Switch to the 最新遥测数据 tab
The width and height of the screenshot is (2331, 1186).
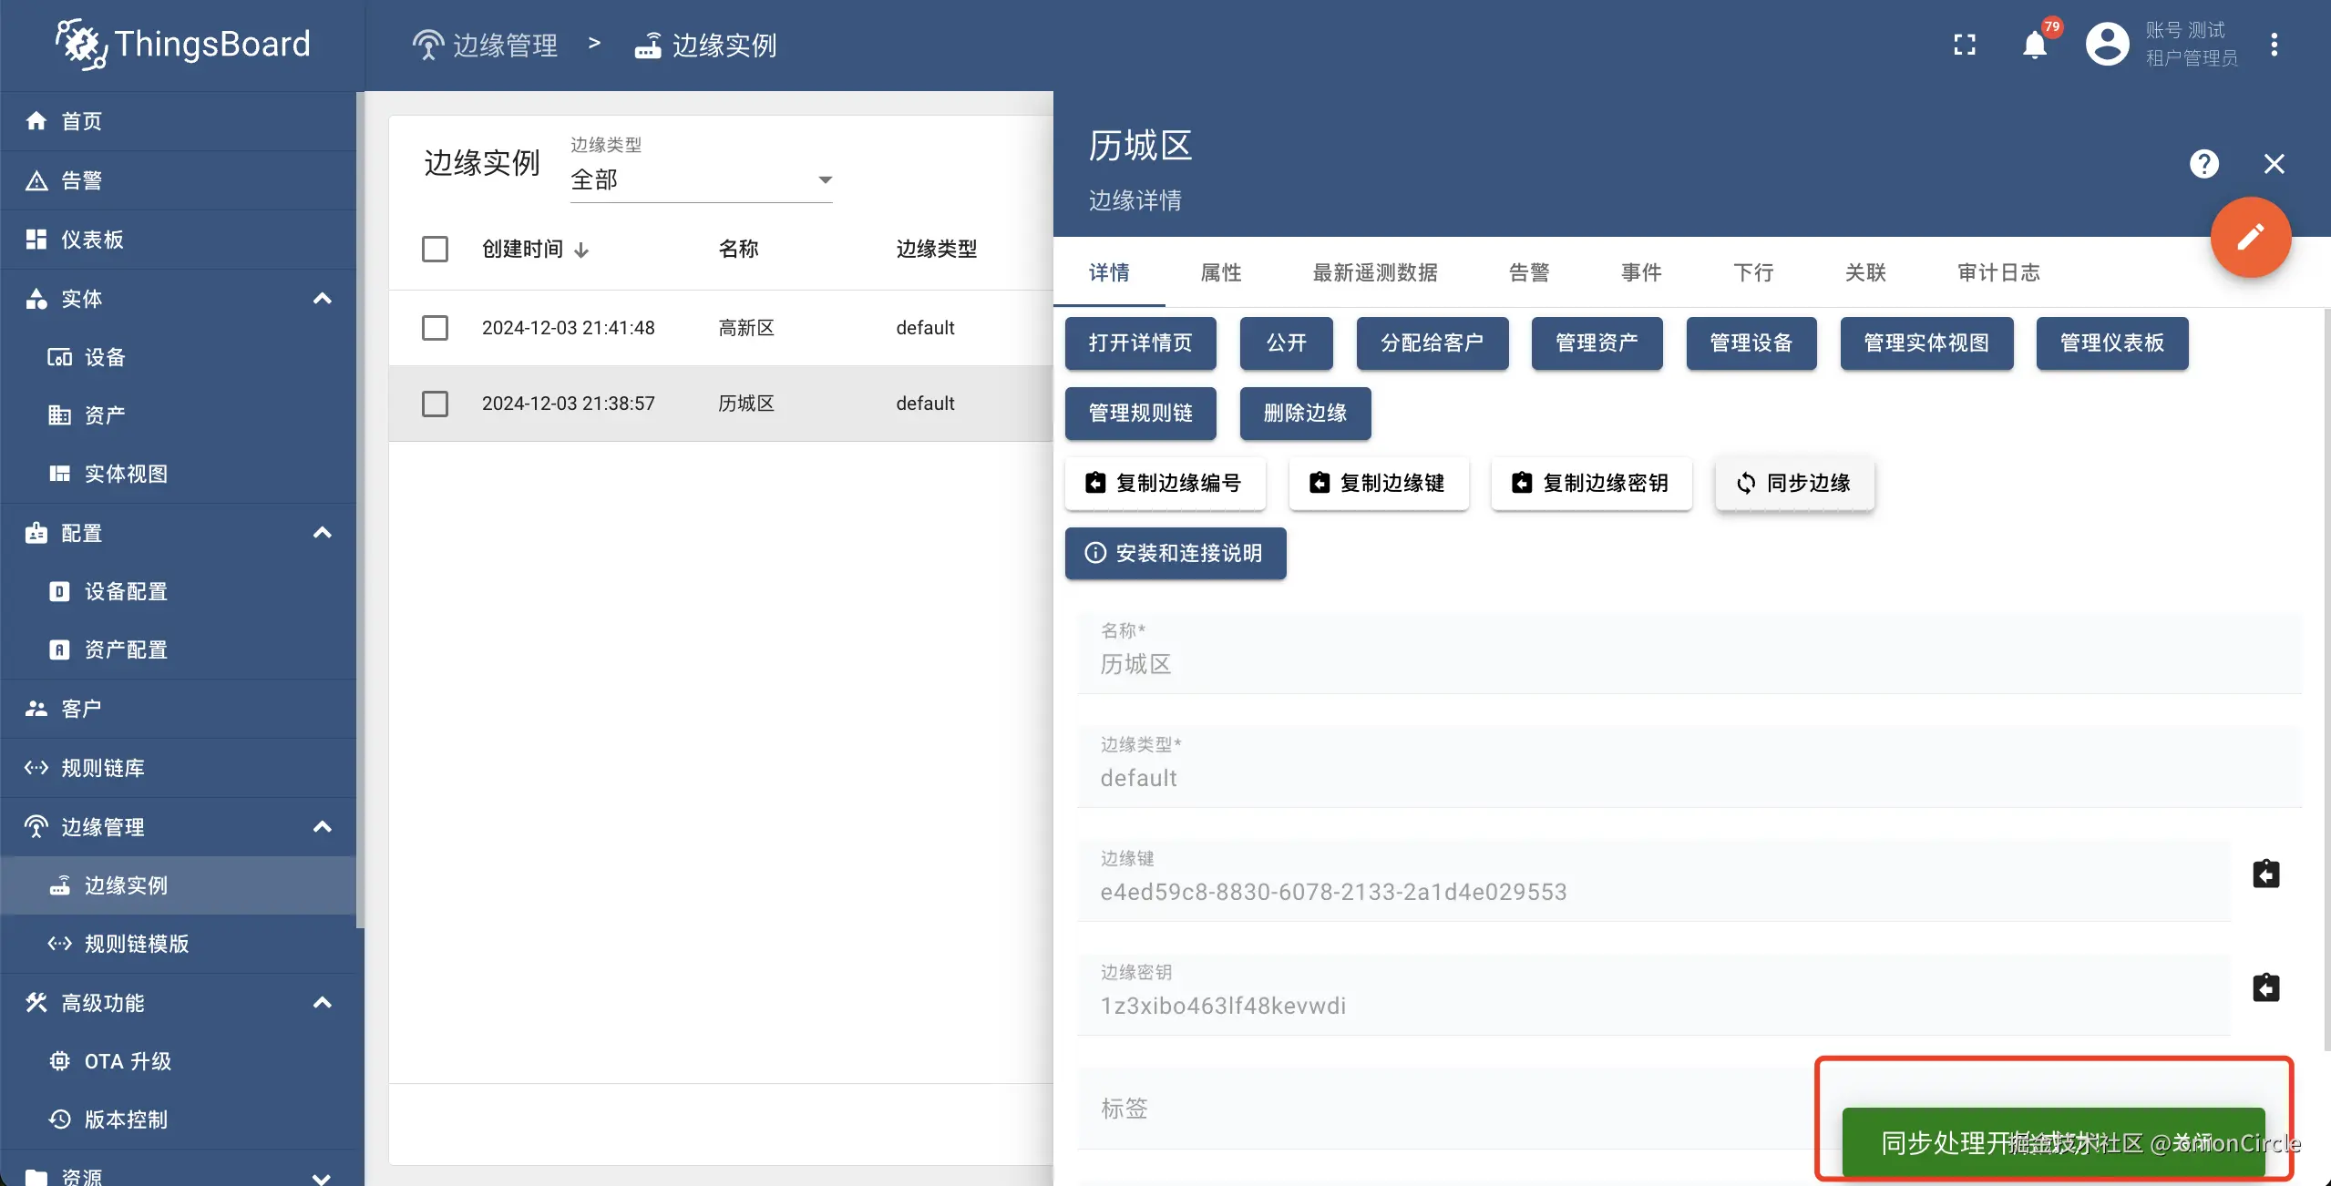click(1374, 272)
